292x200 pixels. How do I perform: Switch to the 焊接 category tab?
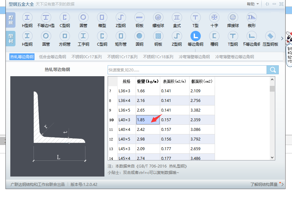pos(11,20)
